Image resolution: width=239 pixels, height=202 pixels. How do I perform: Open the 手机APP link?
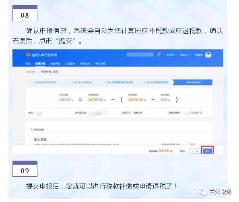tap(171, 55)
